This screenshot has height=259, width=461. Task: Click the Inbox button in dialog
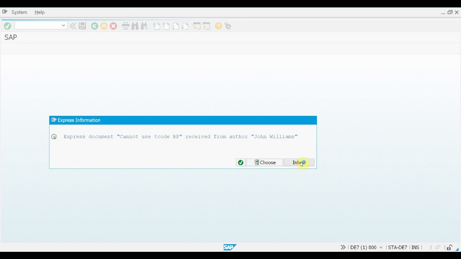point(299,163)
